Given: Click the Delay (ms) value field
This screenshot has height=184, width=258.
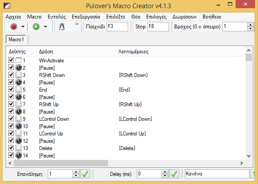Looking at the screenshot, I should (149, 174).
